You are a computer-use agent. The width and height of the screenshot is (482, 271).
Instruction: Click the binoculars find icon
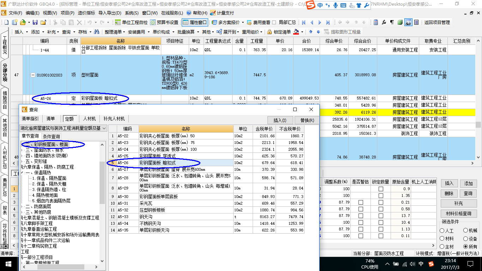(96, 32)
